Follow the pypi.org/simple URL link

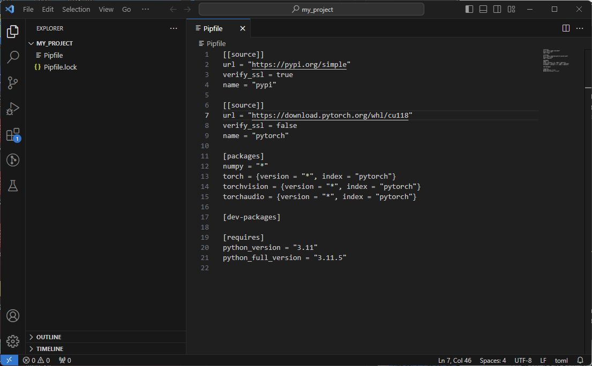(299, 64)
